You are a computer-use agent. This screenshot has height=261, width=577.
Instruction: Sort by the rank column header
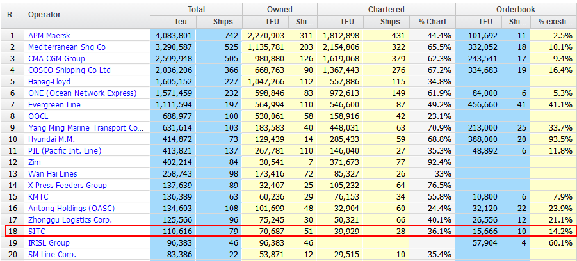click(x=12, y=15)
